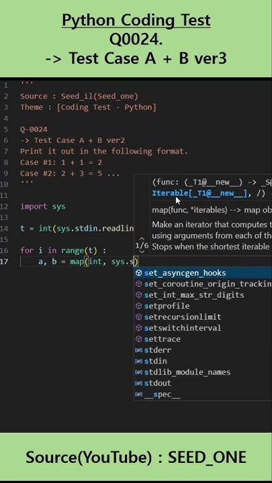This screenshot has width=272, height=483.
Task: Click 'Source(YouTube) : SEED_ONE' footer text
Action: (136, 457)
